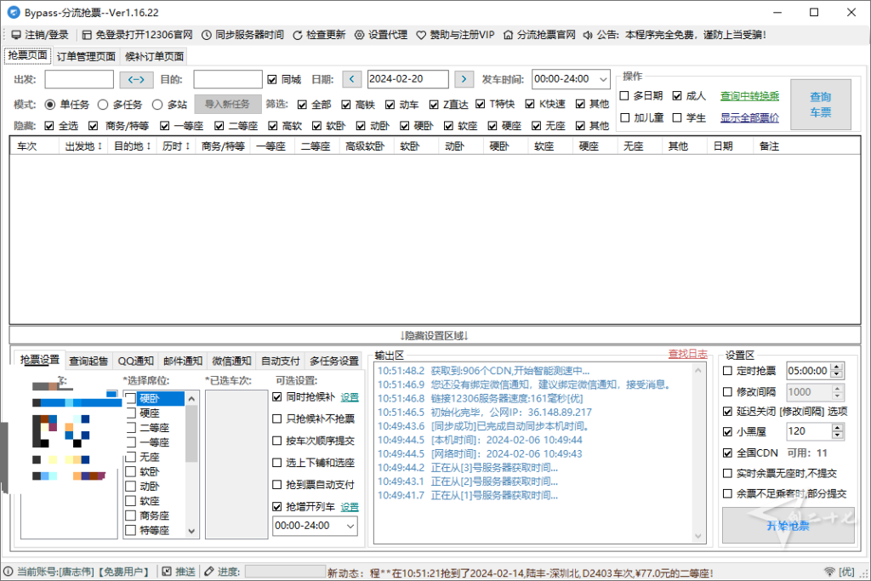Click the 出发 station input field
This screenshot has height=581, width=871.
tap(79, 79)
